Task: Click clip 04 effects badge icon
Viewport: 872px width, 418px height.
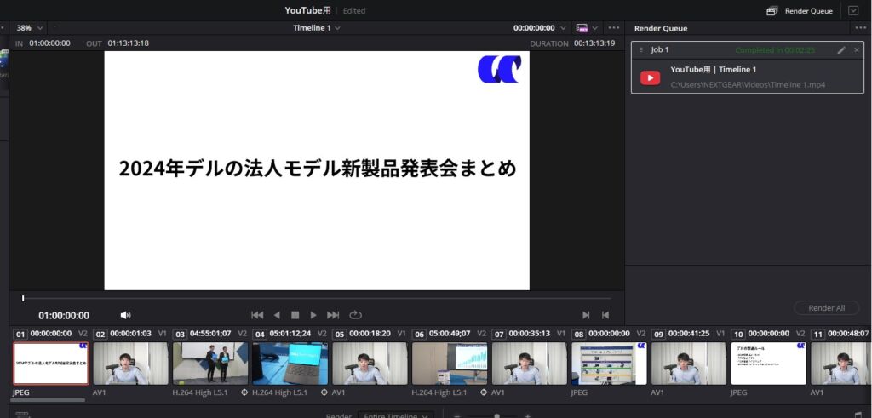Action: click(324, 392)
